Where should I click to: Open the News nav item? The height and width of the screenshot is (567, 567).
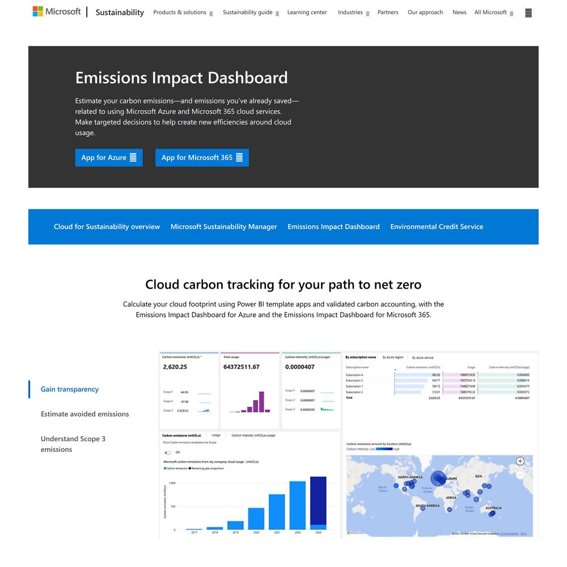pos(459,12)
